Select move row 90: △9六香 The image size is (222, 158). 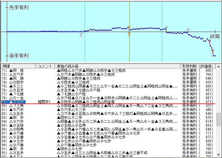pos(108,145)
